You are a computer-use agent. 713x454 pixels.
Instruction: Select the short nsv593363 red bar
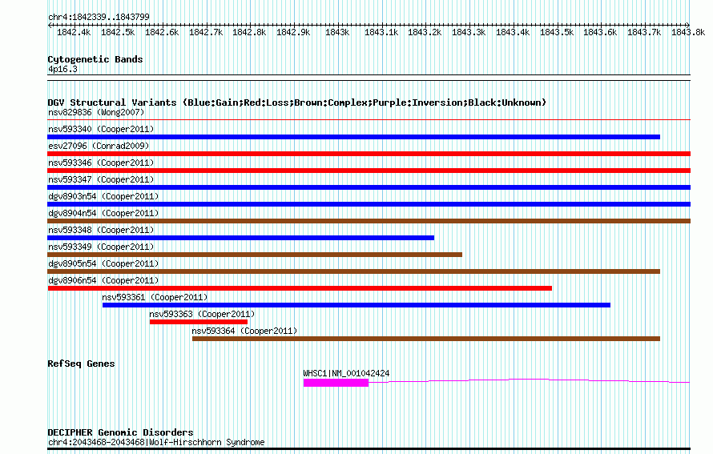(199, 322)
